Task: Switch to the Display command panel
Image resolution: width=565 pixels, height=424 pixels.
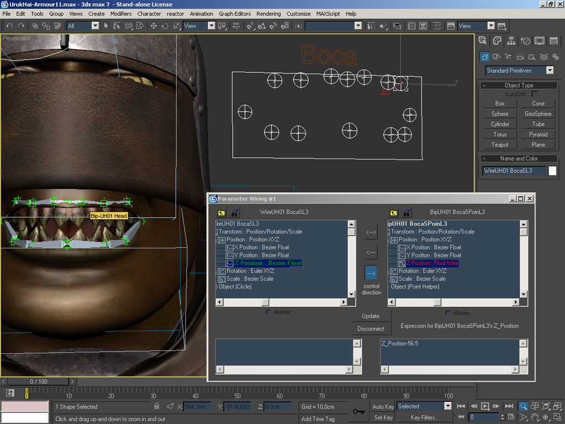Action: (540, 41)
